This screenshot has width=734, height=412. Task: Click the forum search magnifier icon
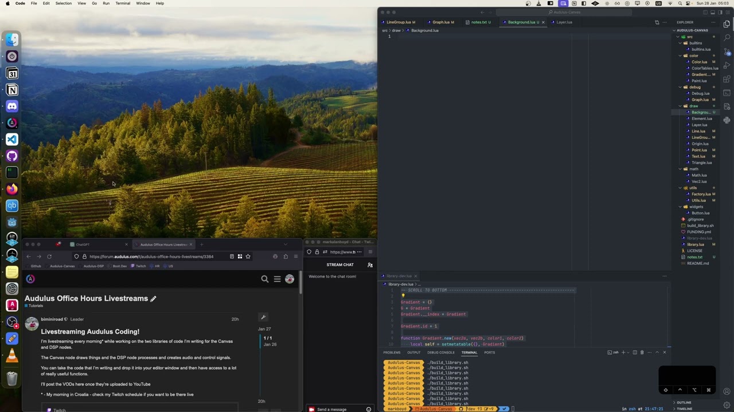tap(265, 279)
